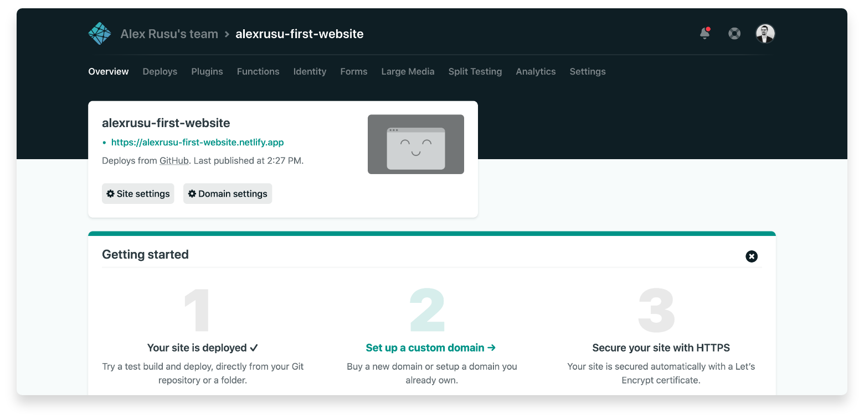Follow the GitHub repository link
864x420 pixels.
(x=174, y=161)
